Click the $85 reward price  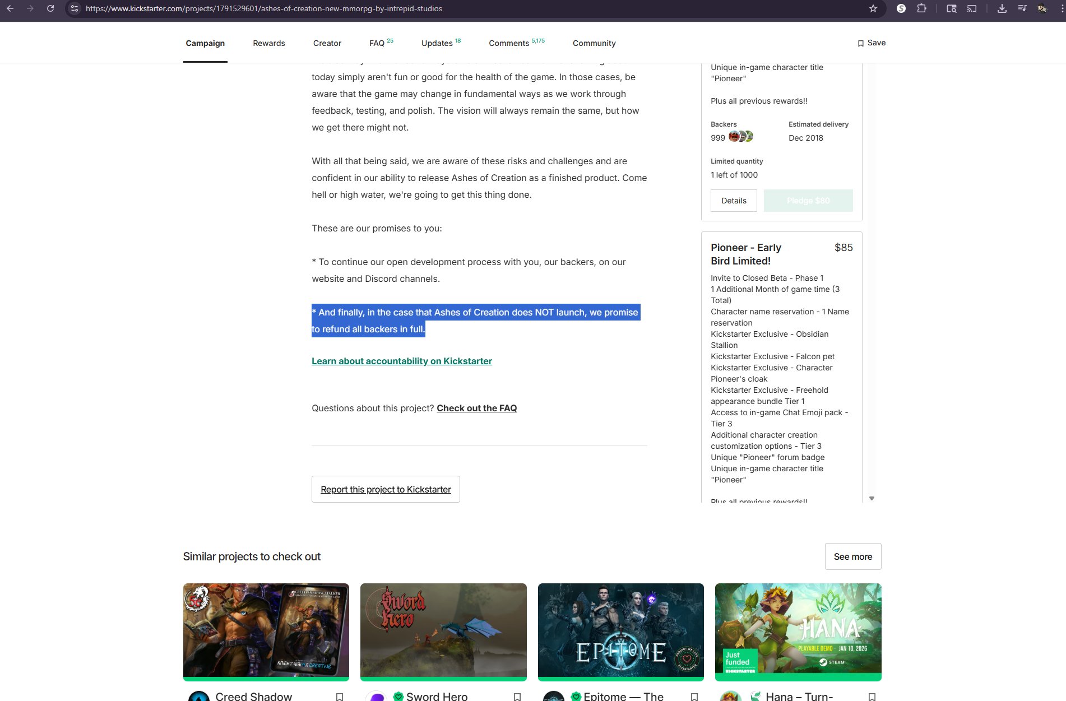point(843,248)
